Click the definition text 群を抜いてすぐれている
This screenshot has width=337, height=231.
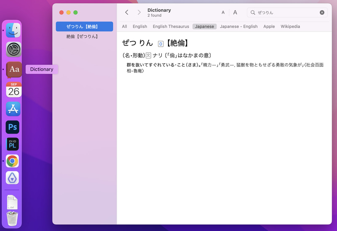[x=151, y=65]
